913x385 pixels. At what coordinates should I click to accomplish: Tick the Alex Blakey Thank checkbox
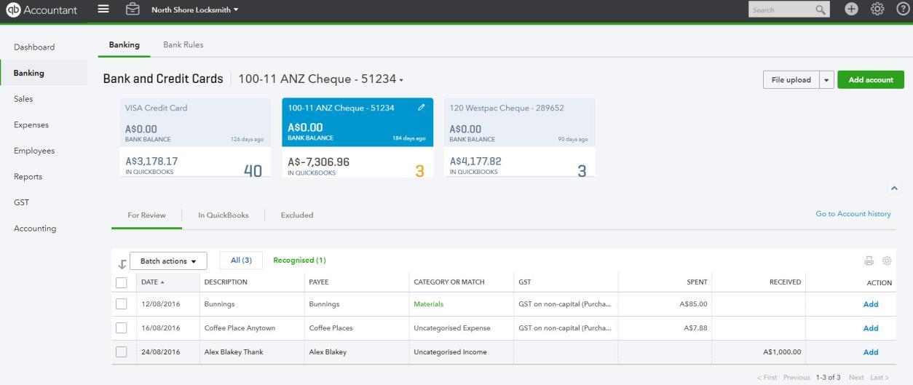[122, 352]
